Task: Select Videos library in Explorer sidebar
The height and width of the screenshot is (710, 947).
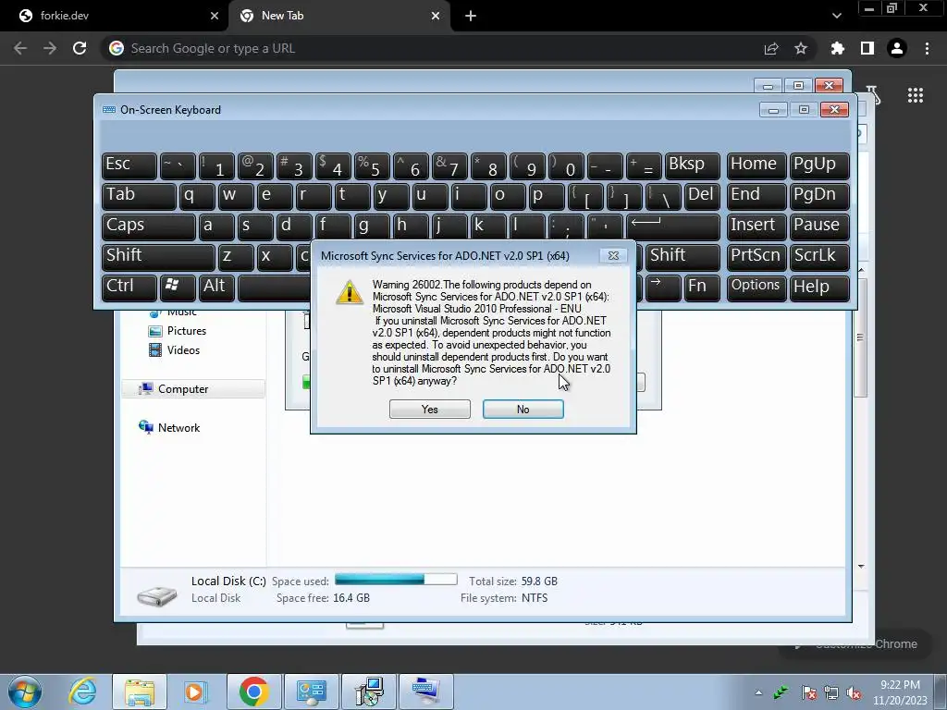Action: pyautogui.click(x=175, y=350)
